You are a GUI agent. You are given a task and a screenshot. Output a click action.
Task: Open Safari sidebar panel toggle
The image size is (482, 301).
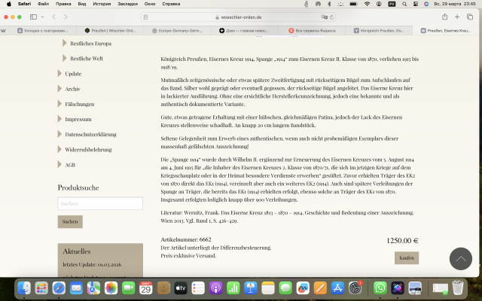35,17
